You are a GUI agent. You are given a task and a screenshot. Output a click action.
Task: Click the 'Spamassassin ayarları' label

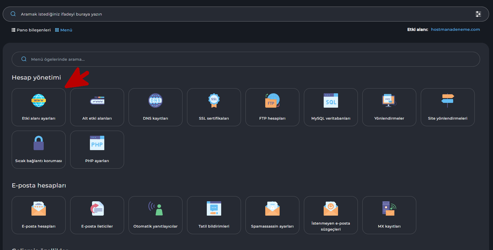click(x=272, y=226)
